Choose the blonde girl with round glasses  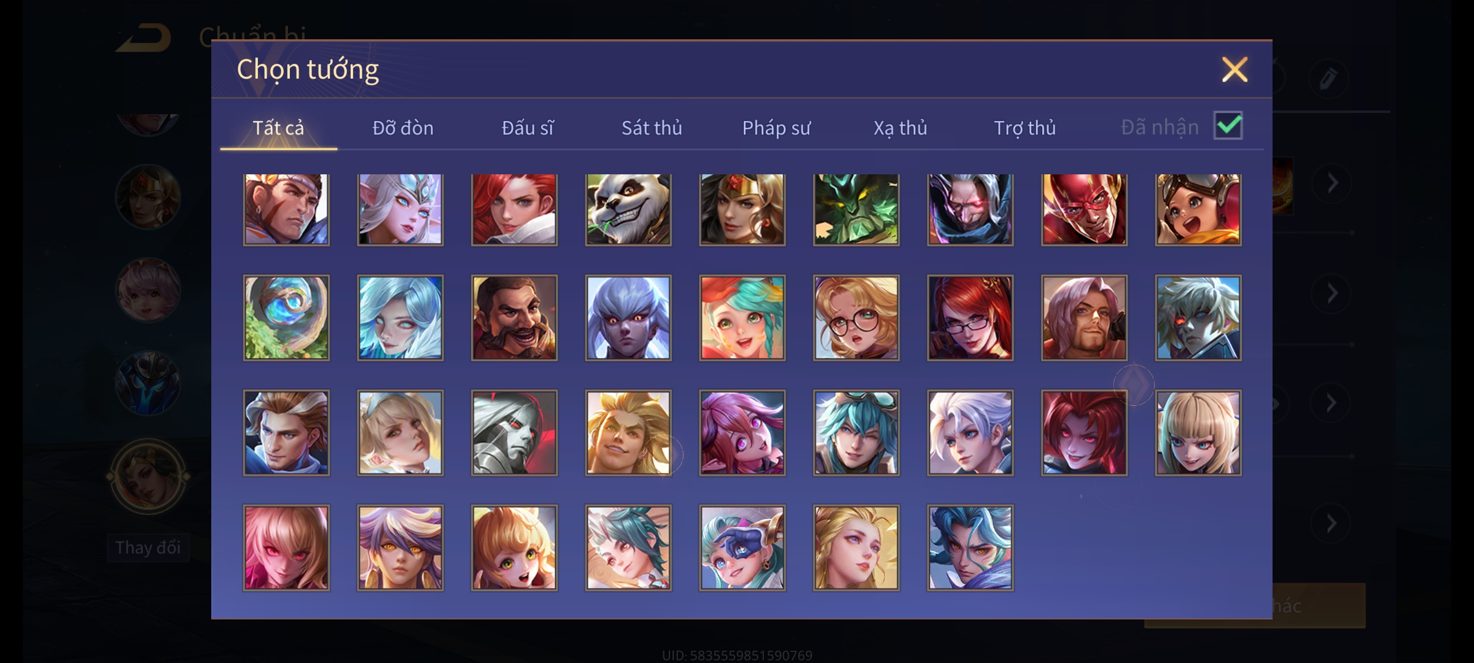[856, 317]
